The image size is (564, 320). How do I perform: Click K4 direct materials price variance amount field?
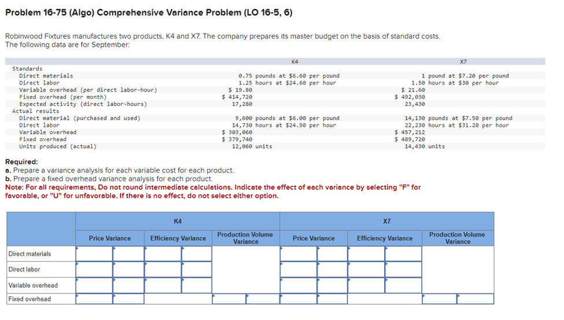(94, 254)
